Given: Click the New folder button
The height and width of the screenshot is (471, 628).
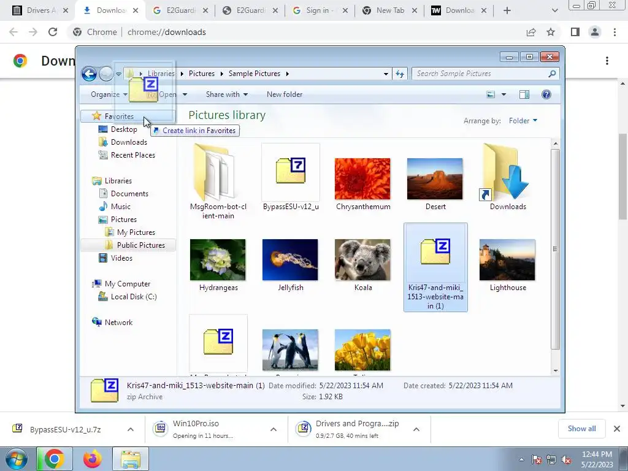Looking at the screenshot, I should pos(285,94).
